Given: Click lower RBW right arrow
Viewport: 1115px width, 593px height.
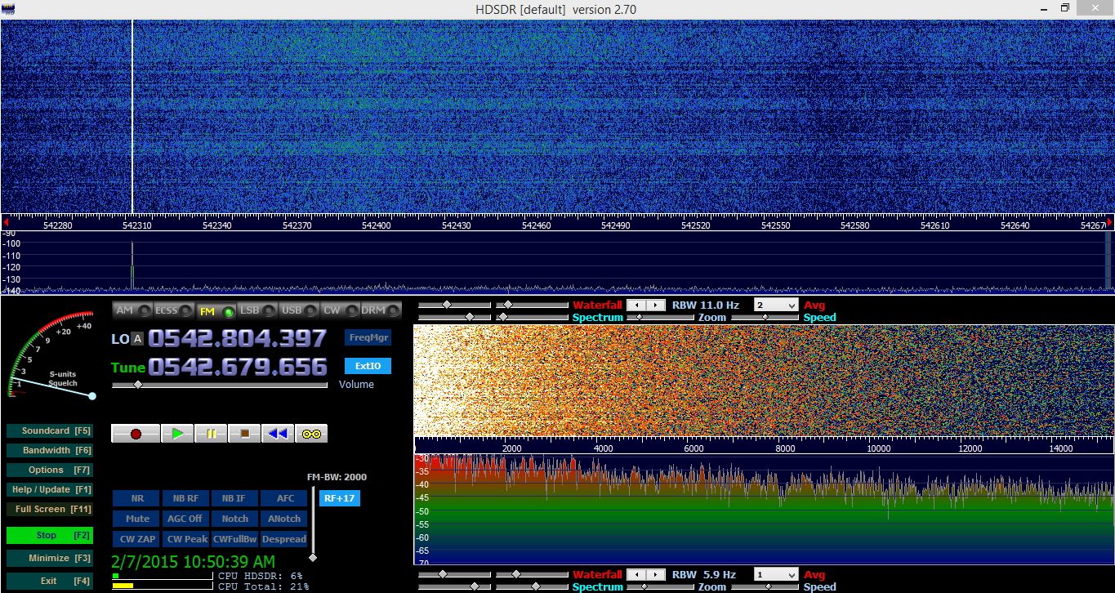Looking at the screenshot, I should click(x=658, y=574).
